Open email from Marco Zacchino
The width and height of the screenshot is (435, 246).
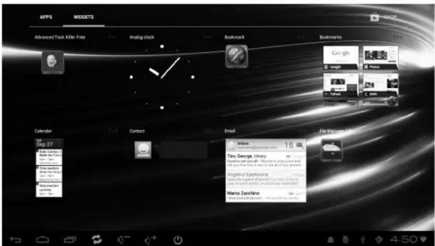(266, 195)
